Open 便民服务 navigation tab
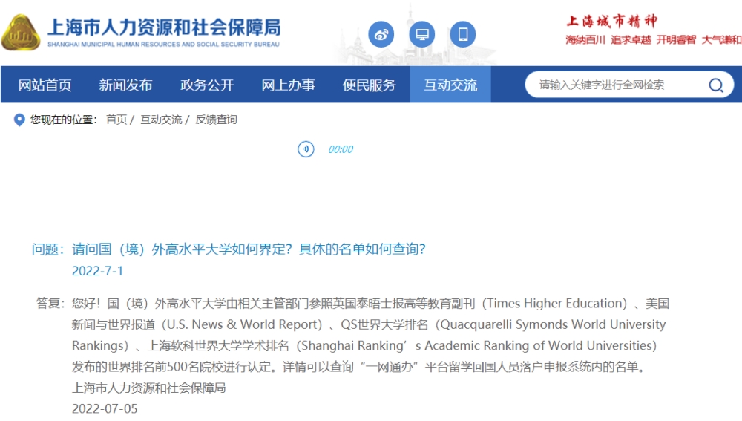Screen dimensions: 742x421 point(369,85)
